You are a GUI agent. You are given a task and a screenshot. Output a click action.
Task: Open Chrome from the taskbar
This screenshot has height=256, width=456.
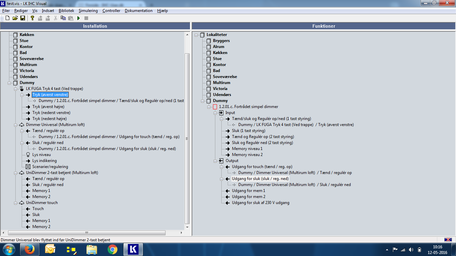[112, 249]
